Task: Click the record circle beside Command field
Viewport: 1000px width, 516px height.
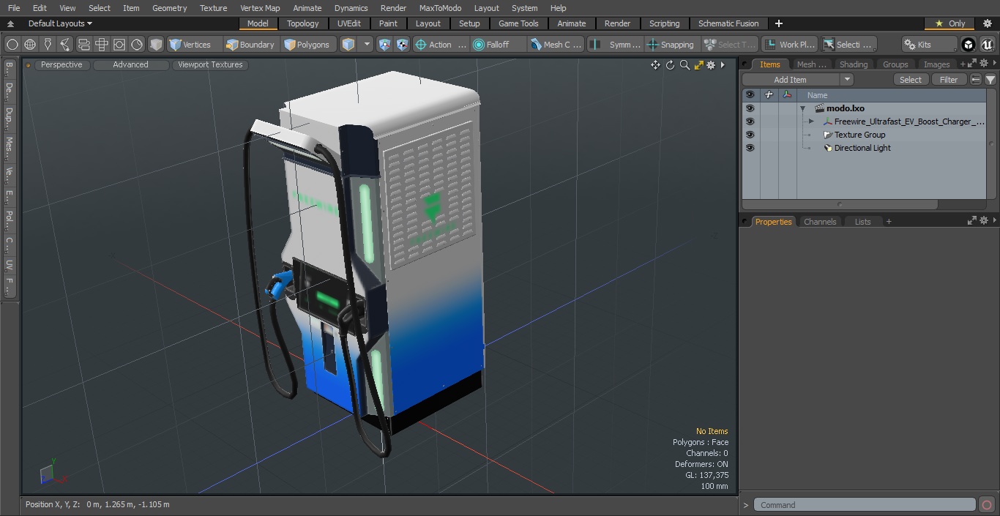Action: tap(986, 505)
